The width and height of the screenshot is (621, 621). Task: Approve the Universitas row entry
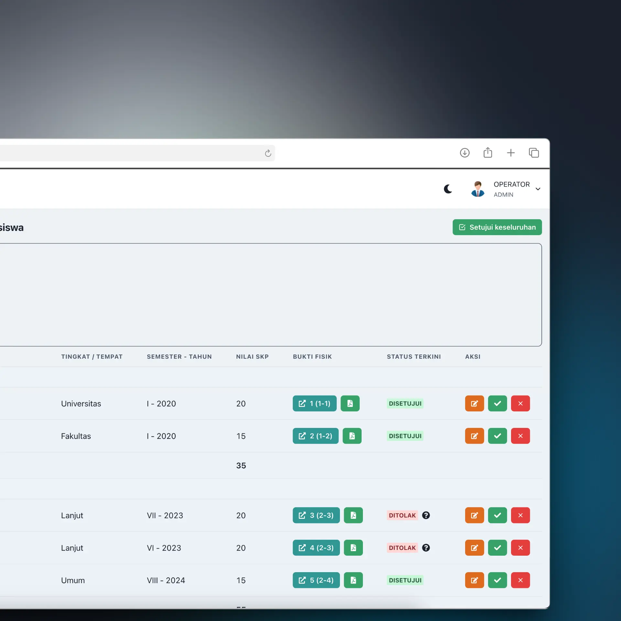click(x=497, y=403)
